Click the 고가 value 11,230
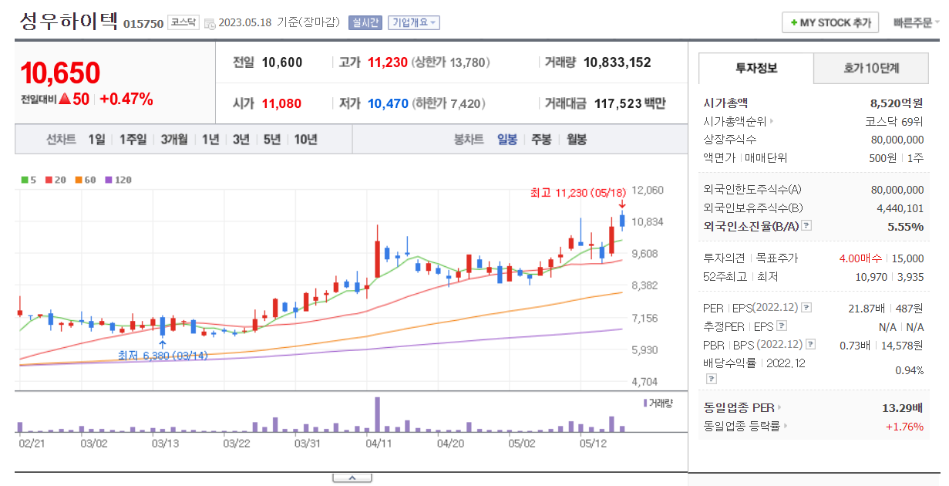This screenshot has width=949, height=486. click(388, 62)
